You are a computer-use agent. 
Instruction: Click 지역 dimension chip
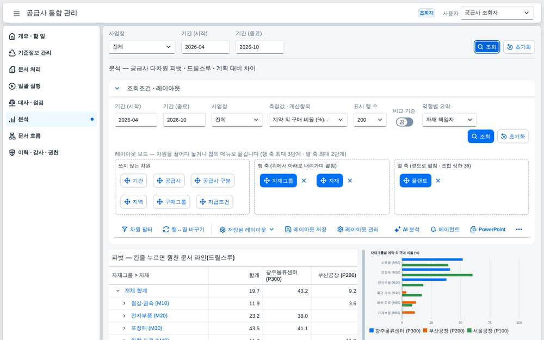[x=134, y=202]
